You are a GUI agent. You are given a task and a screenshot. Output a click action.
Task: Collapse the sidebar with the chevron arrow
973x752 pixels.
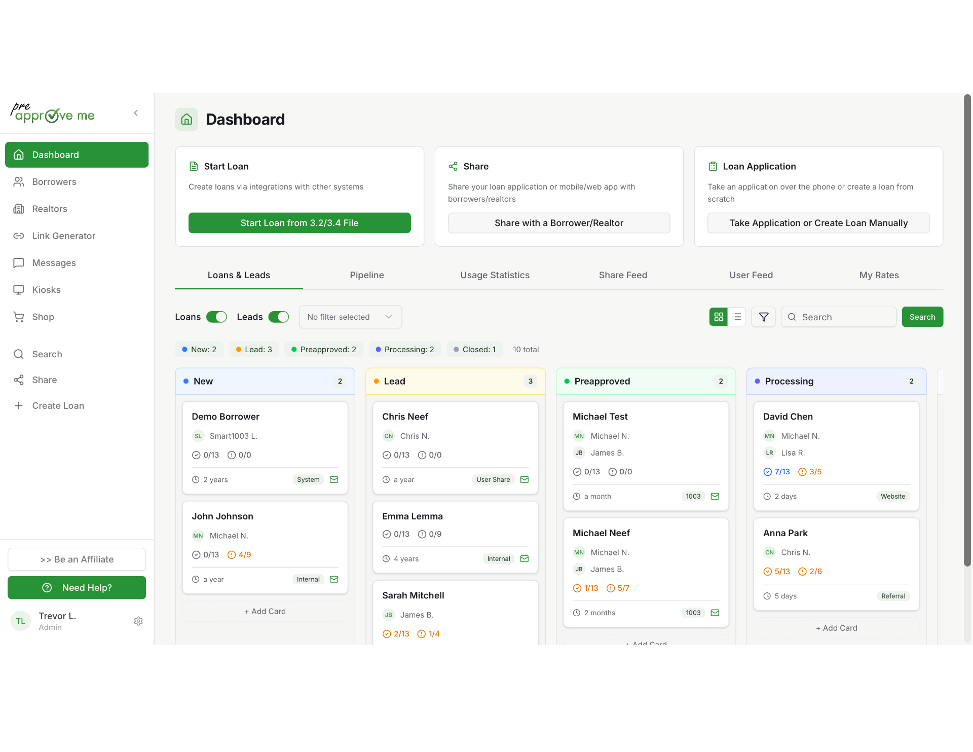click(x=136, y=113)
